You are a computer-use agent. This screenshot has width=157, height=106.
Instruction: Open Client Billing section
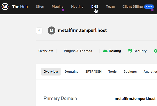pos(133,7)
